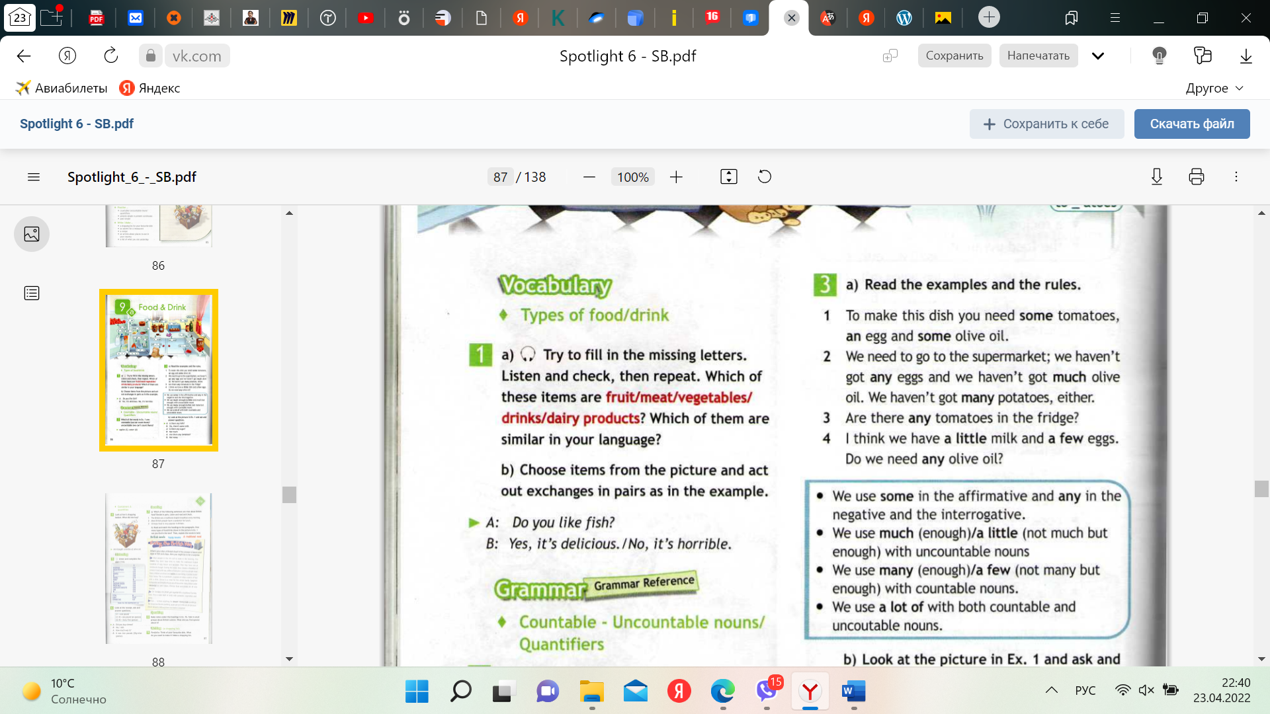Screen dimensions: 1270x714
Task: Zoom in with the plus button
Action: point(676,177)
